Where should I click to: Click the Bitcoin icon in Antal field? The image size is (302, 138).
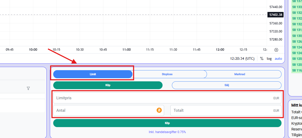click(159, 110)
